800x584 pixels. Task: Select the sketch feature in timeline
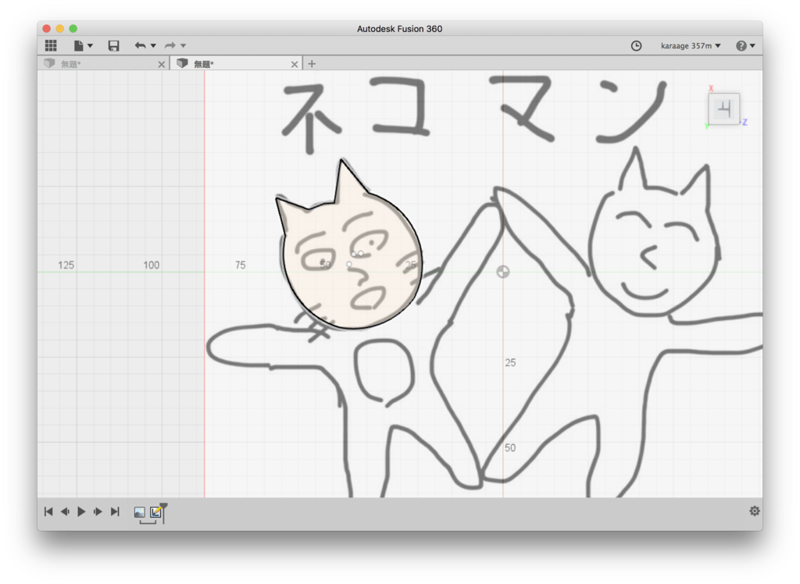click(155, 512)
